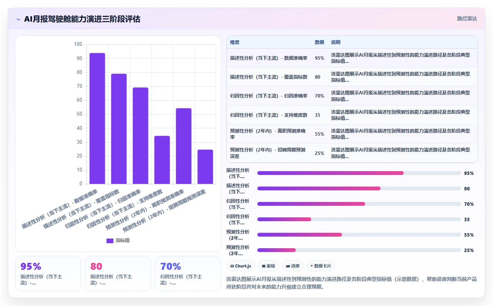Select the 数据卡片 tag chip

tap(321, 266)
